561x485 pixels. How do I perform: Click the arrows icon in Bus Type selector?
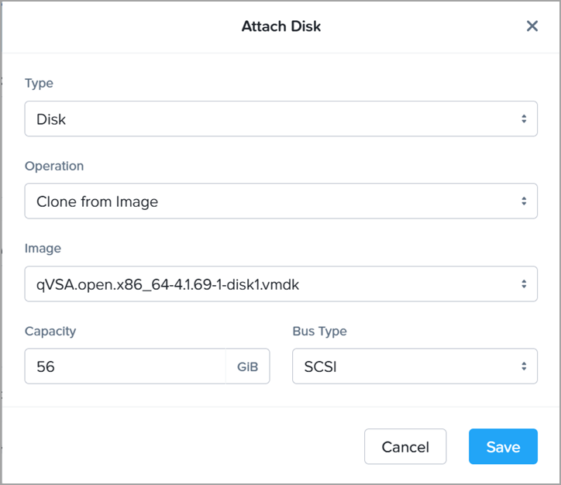[x=524, y=366]
